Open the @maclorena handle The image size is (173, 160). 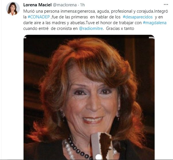pos(65,5)
